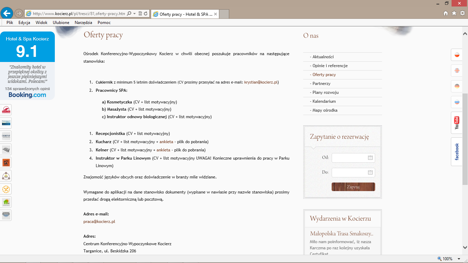Open calendar picker for Do date
The height and width of the screenshot is (263, 468).
370,172
